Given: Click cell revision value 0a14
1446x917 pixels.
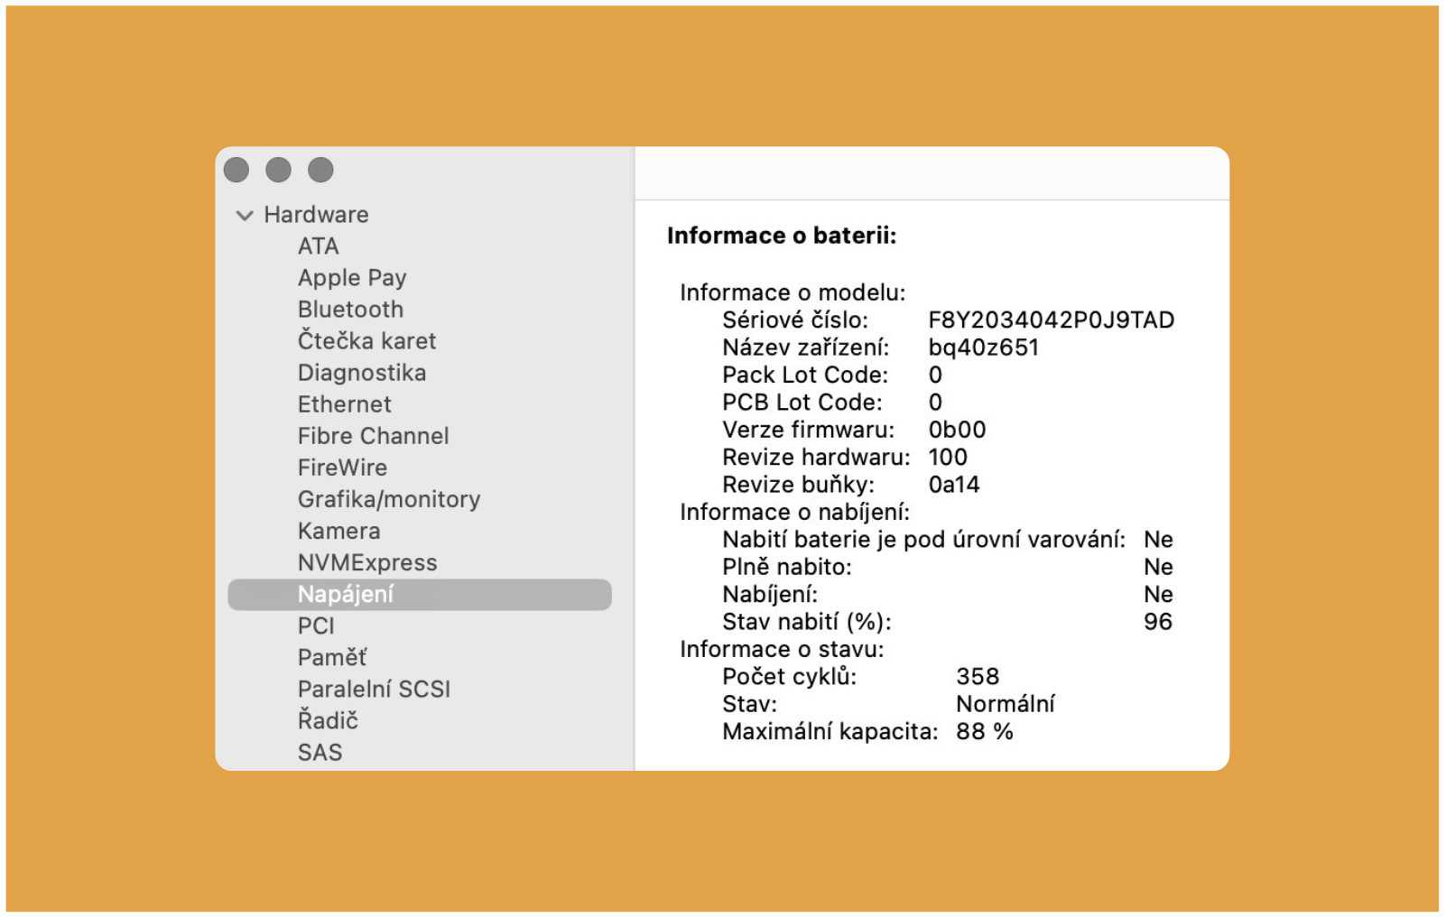Looking at the screenshot, I should point(954,485).
